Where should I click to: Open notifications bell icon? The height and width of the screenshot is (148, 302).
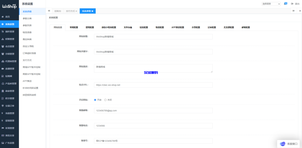click(285, 4)
